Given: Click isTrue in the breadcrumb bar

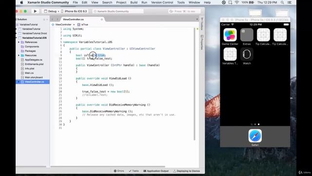Looking at the screenshot, I should (x=83, y=24).
